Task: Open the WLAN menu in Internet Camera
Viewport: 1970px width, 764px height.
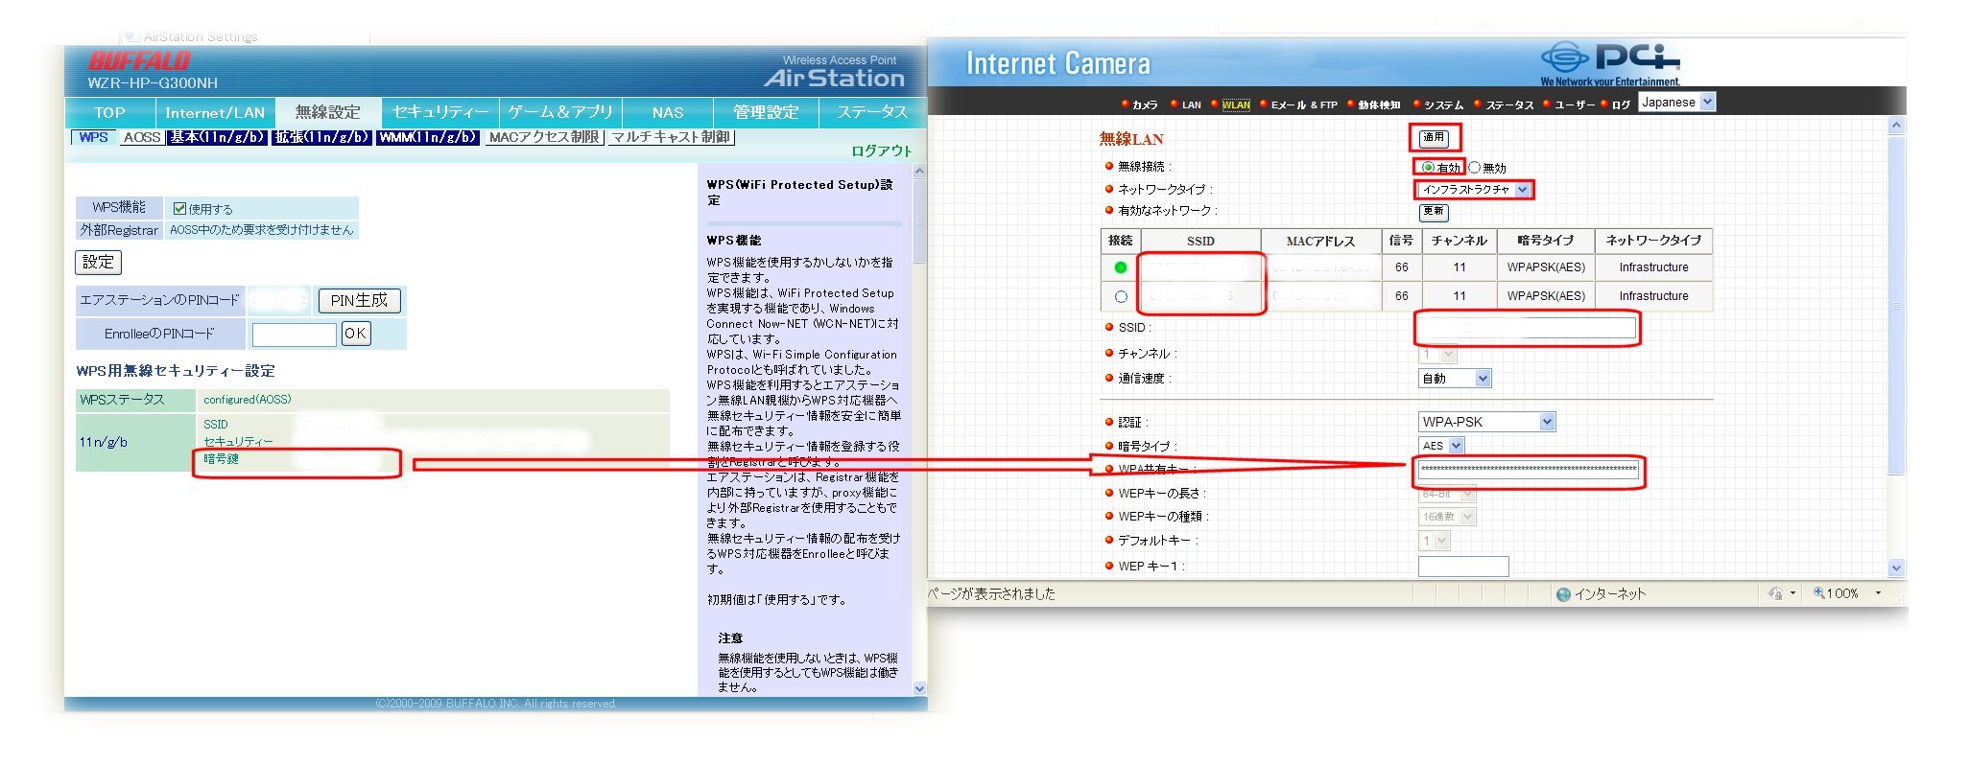Action: [1236, 104]
